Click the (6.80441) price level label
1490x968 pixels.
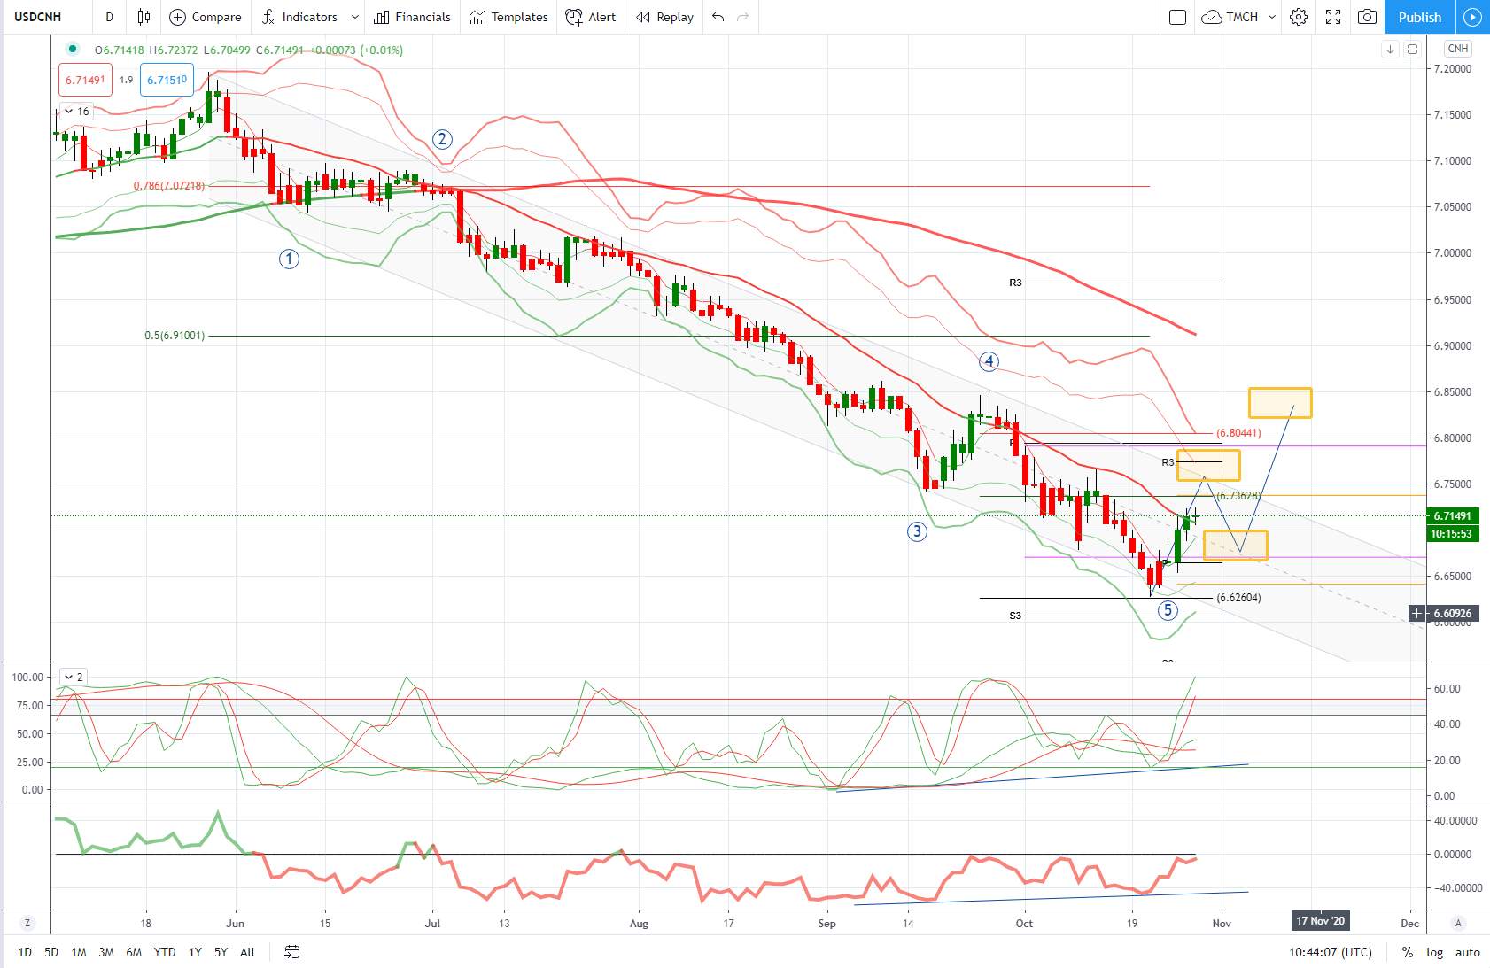tap(1238, 433)
